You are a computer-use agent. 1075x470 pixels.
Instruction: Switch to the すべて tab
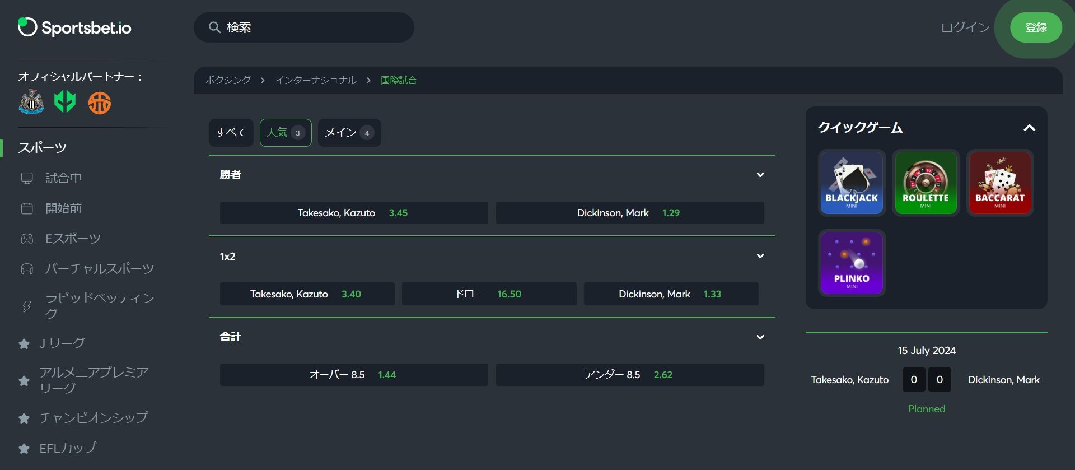(x=231, y=133)
